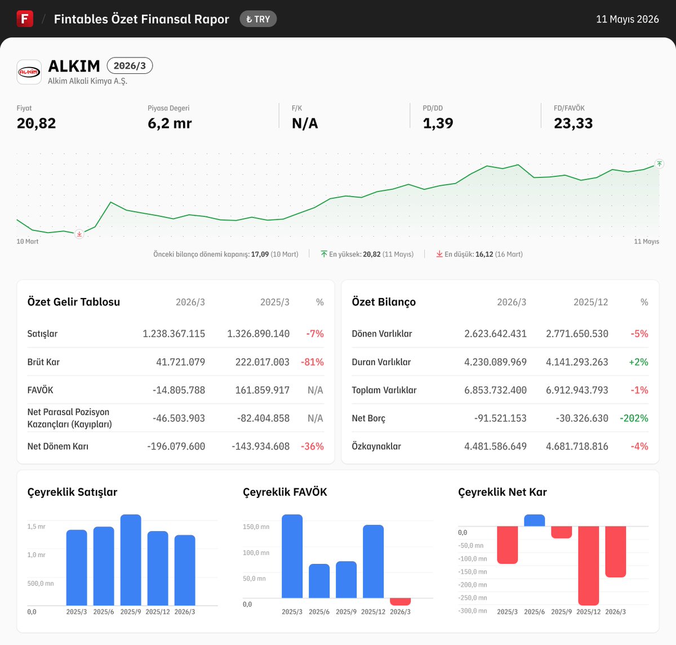This screenshot has width=676, height=645.
Task: Click the 'Çeyreklik Net Kar' chart title
Action: click(x=502, y=492)
